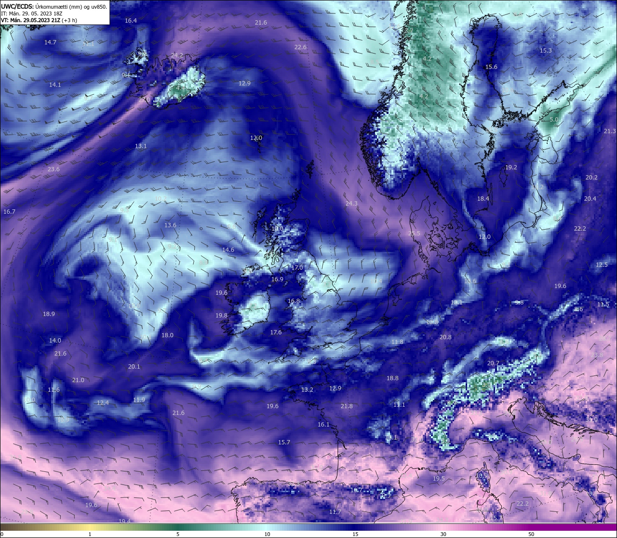Click the 13.1 value on the map

coord(141,146)
